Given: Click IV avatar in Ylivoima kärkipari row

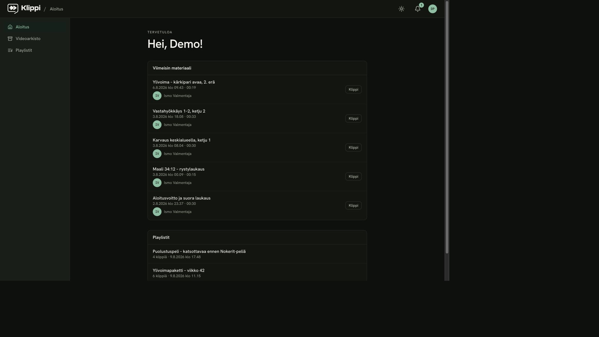Looking at the screenshot, I should [x=157, y=96].
